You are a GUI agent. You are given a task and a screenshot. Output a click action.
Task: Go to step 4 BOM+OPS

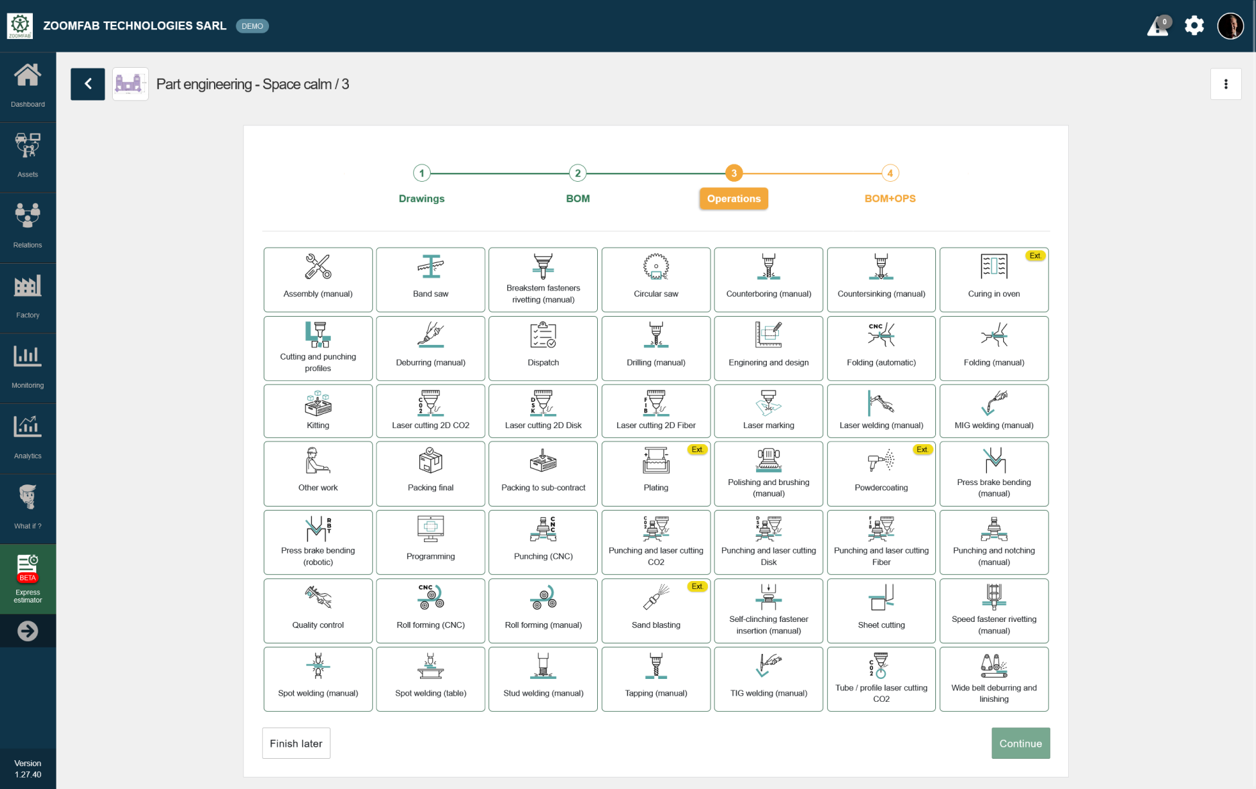[890, 185]
